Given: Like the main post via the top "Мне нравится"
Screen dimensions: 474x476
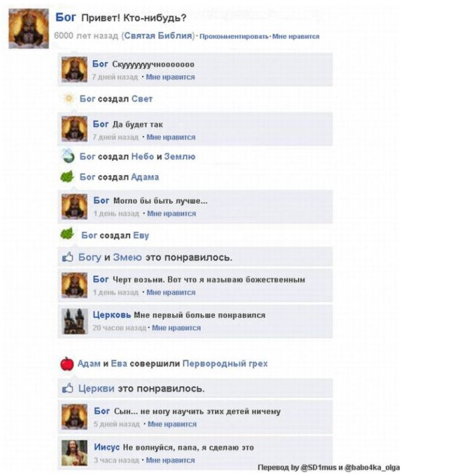Looking at the screenshot, I should (295, 37).
